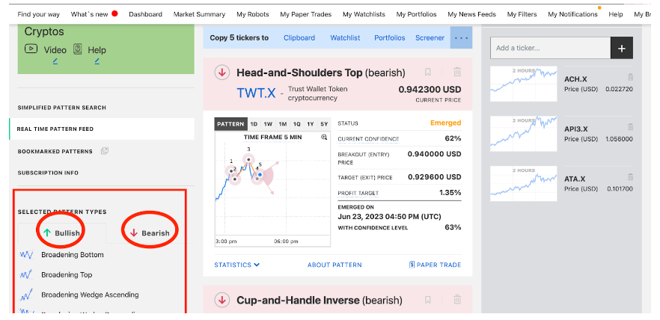This screenshot has height=320, width=660.
Task: Open the API3.X 2-hour chart thumbnail
Action: (524, 134)
